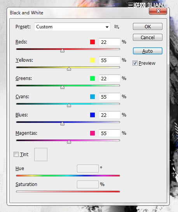178x212 pixels.
Task: Click the Greens slider handle
Action: point(62,87)
